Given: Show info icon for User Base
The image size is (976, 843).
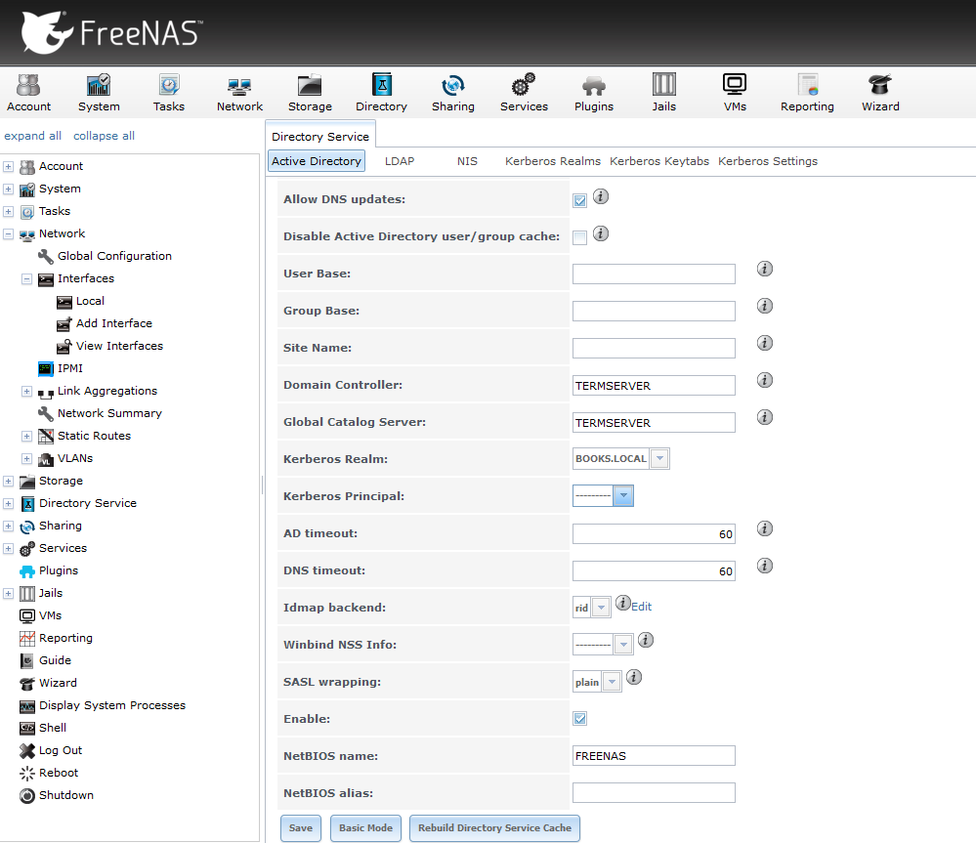Looking at the screenshot, I should pyautogui.click(x=765, y=269).
